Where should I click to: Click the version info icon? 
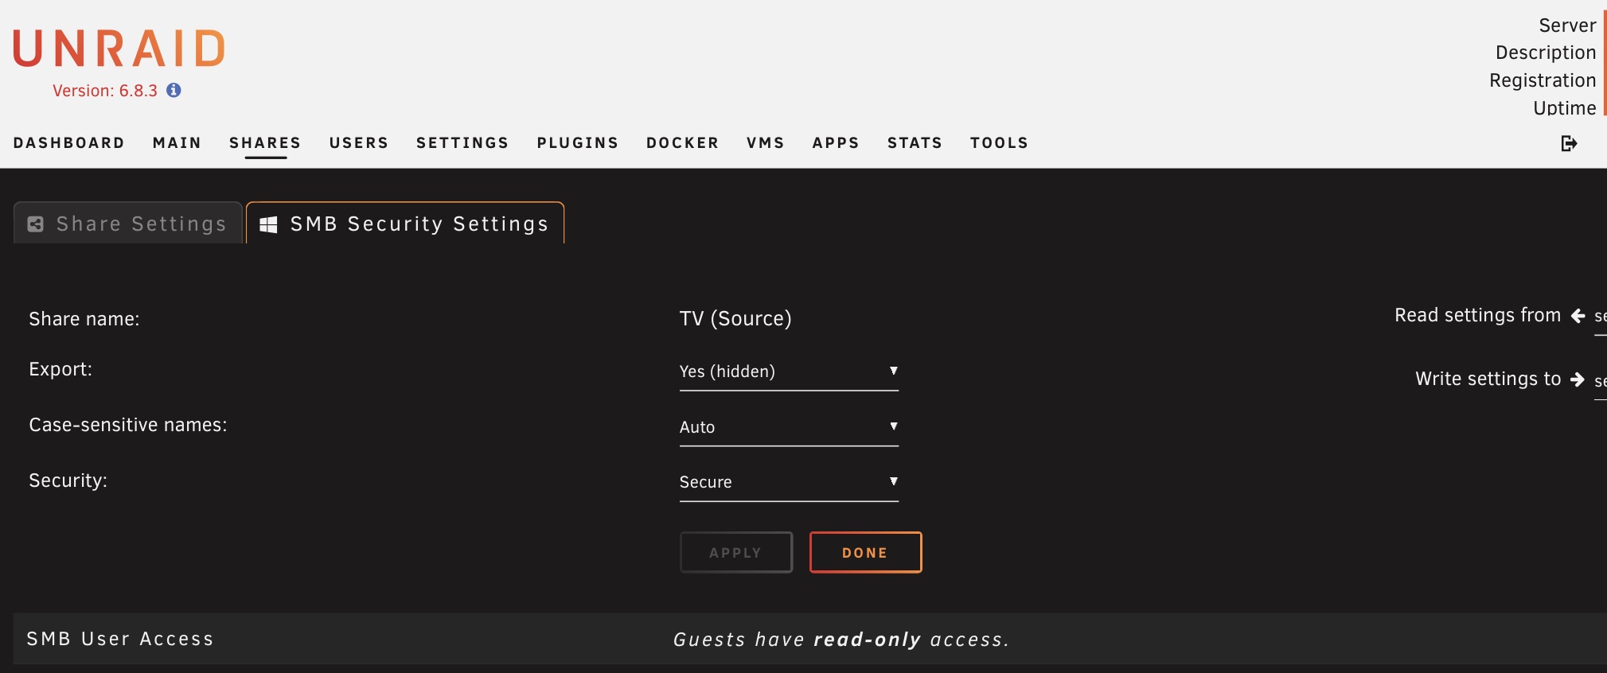(x=174, y=91)
